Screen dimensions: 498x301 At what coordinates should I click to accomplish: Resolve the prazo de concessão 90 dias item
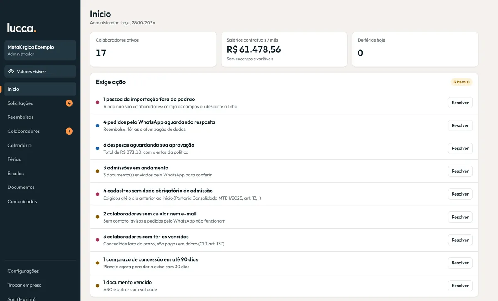pos(460,263)
